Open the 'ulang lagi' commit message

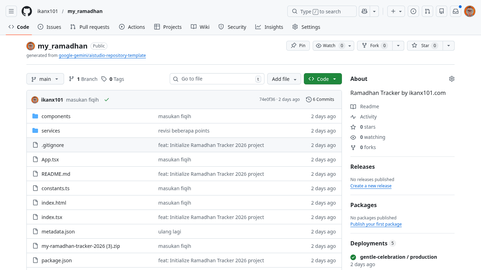tap(170, 232)
